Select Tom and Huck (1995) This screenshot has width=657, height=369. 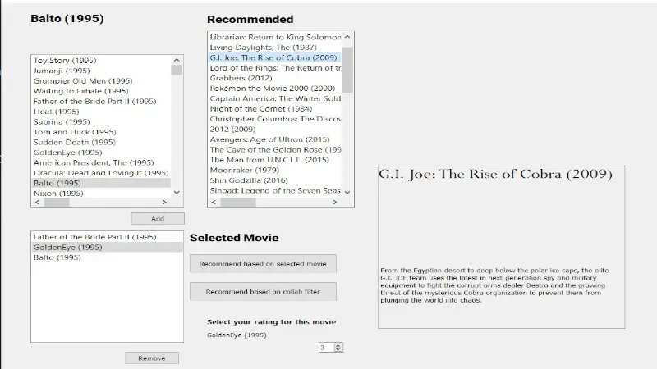point(101,132)
